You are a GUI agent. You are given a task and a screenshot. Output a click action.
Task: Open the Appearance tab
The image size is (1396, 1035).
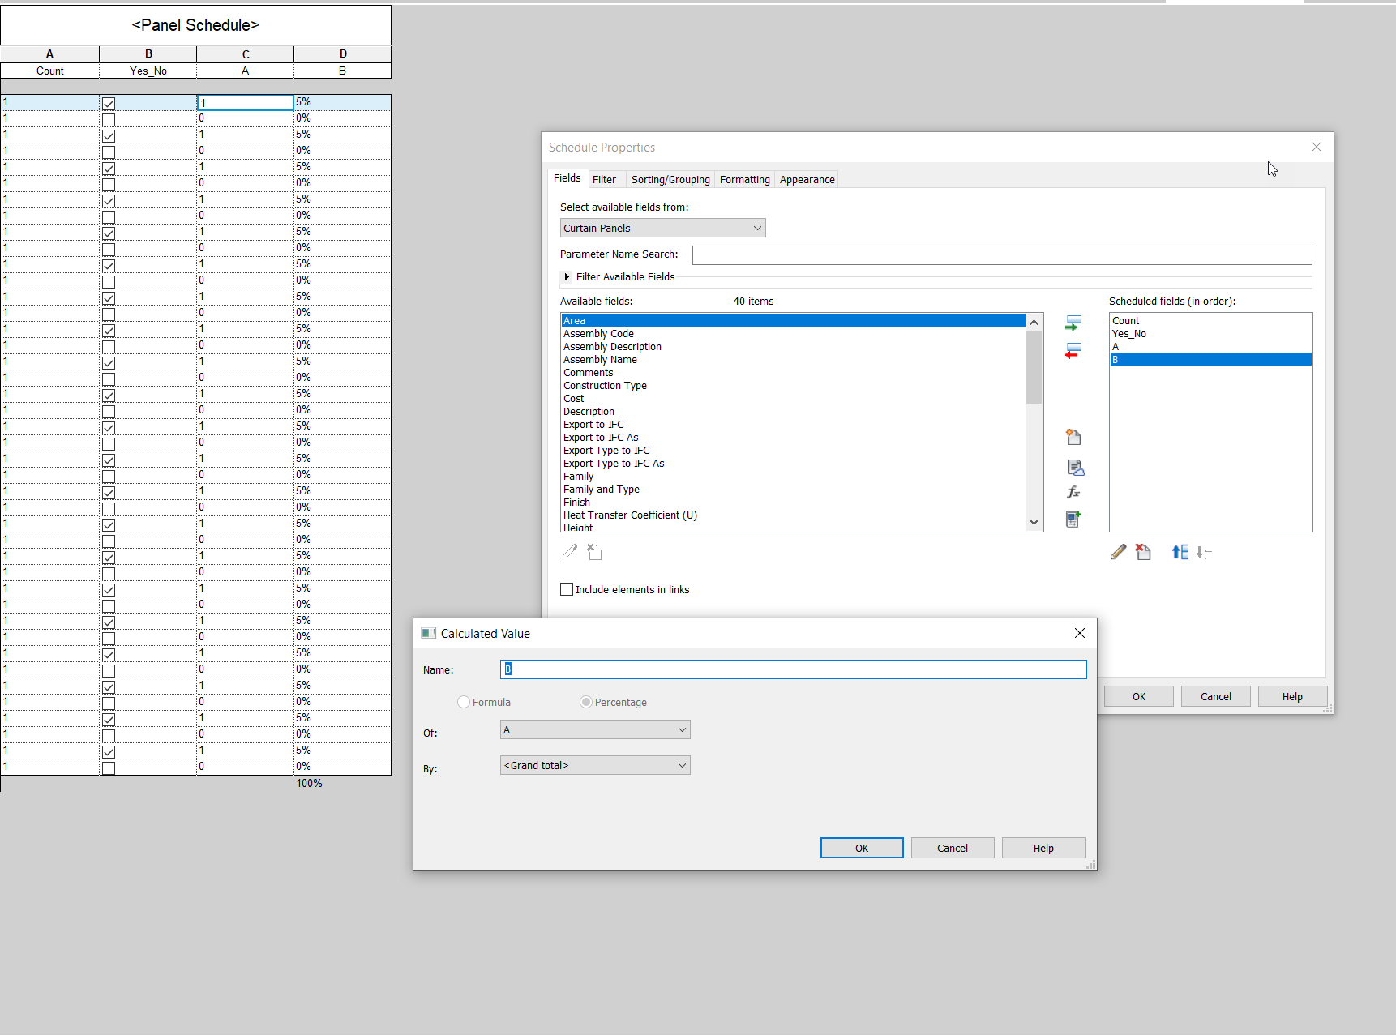tap(806, 179)
